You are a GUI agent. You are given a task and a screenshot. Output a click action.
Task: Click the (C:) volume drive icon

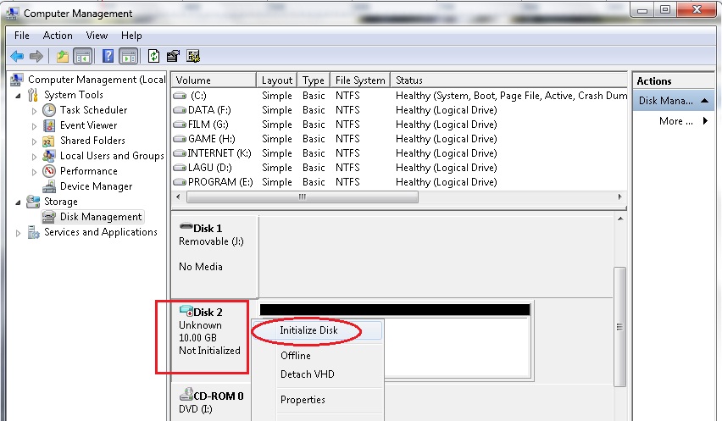pyautogui.click(x=179, y=96)
